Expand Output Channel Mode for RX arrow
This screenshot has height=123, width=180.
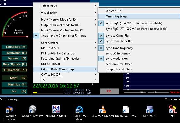coord(95,25)
